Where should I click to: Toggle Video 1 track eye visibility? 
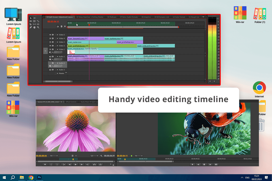[x=50, y=49]
